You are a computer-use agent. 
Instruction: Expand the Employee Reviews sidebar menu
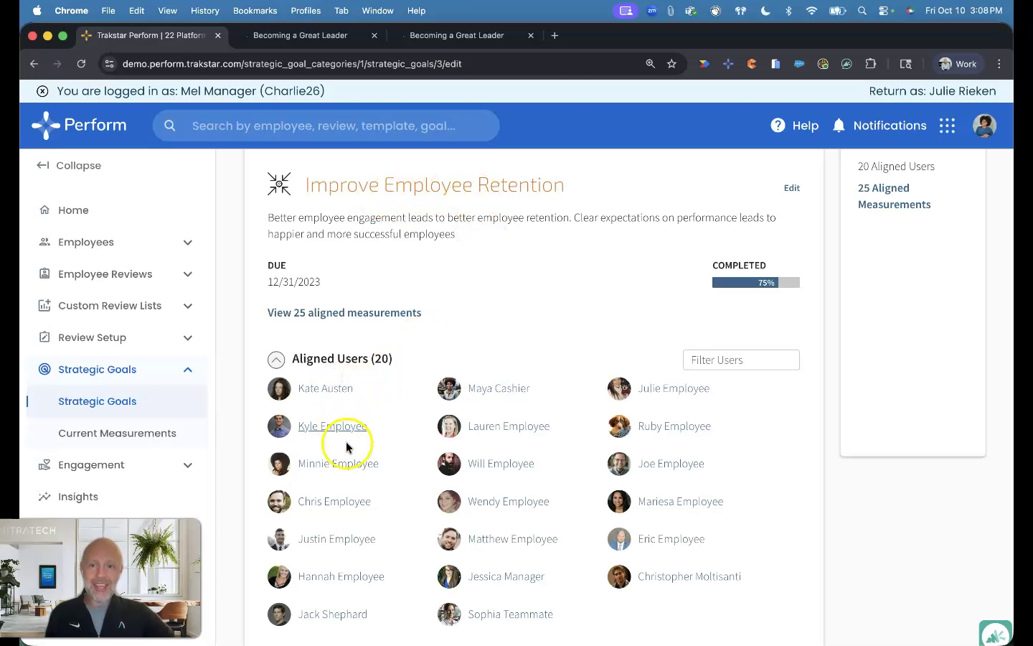(x=187, y=274)
